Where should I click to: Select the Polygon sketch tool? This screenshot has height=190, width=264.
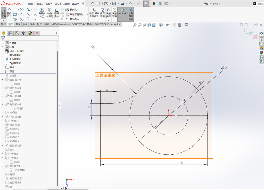pos(22,19)
